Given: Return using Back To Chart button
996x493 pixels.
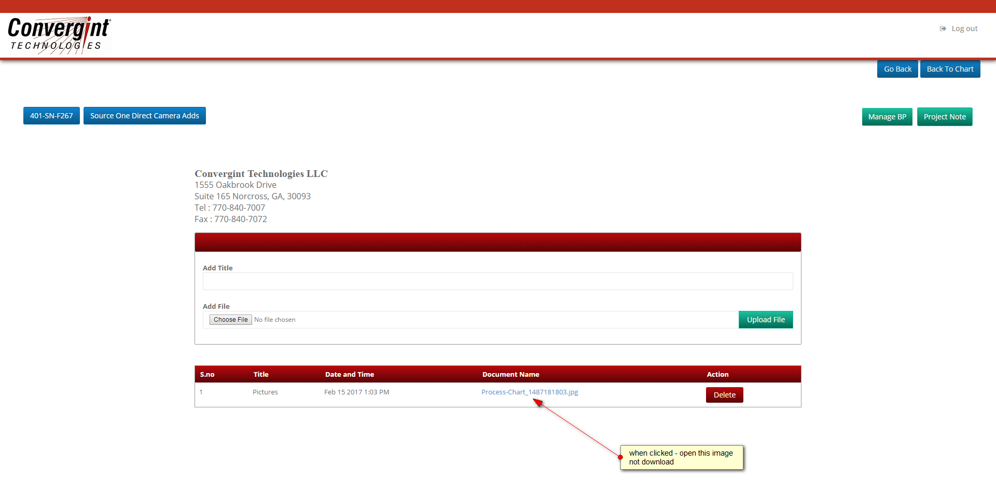Looking at the screenshot, I should (950, 69).
